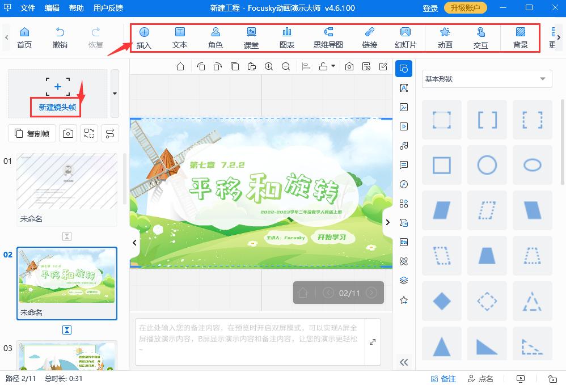Click the home icon on the canvas toolbar
The width and height of the screenshot is (566, 385).
click(181, 66)
